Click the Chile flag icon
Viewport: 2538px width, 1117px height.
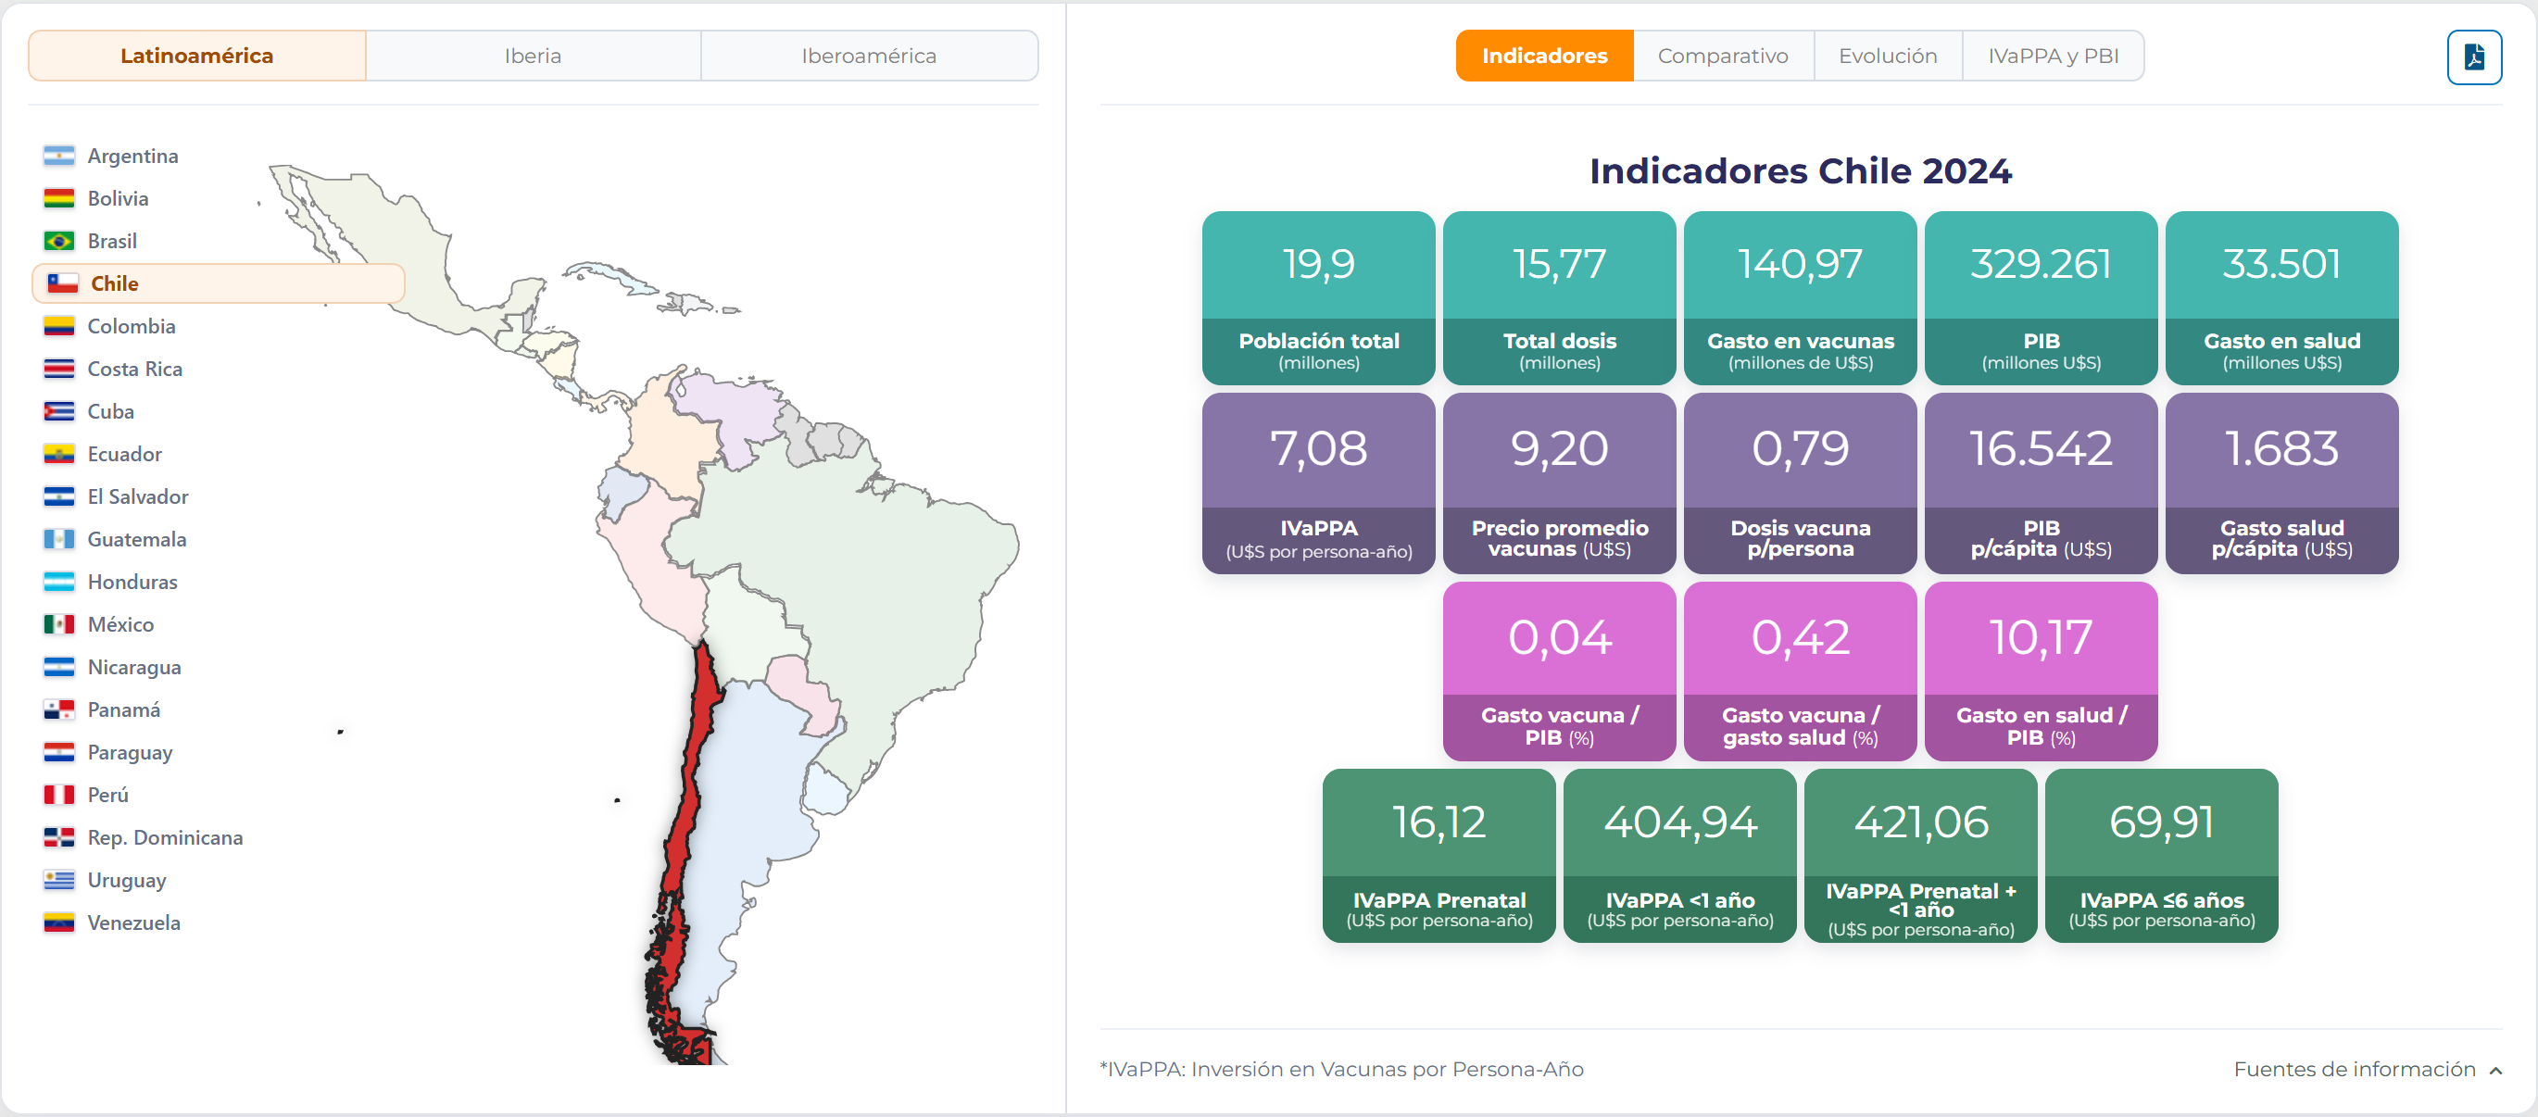click(62, 283)
